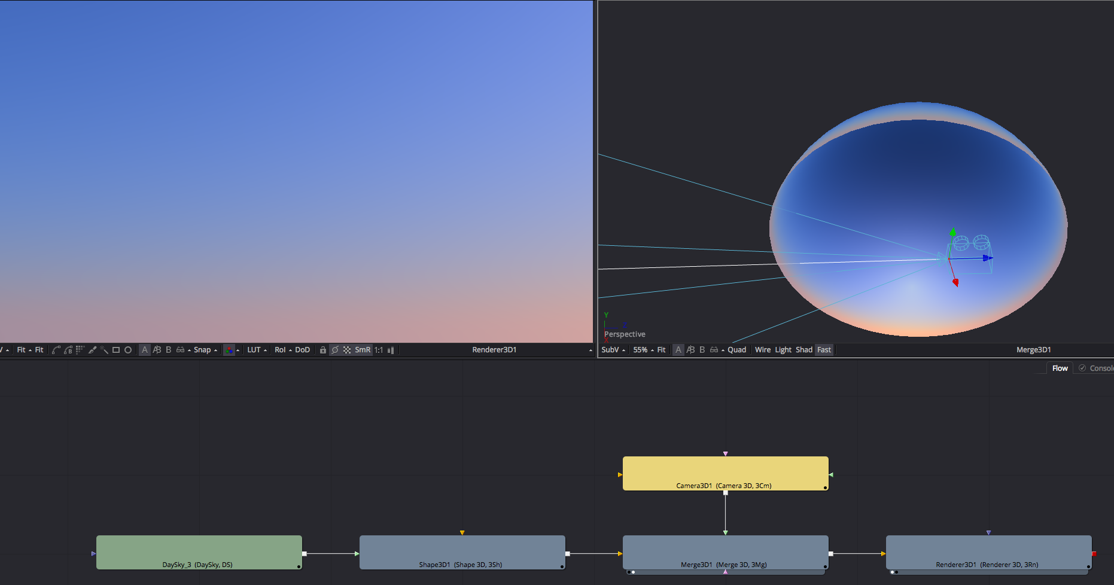Select the Merge3D1 node in flow
The height and width of the screenshot is (585, 1114).
coord(726,552)
